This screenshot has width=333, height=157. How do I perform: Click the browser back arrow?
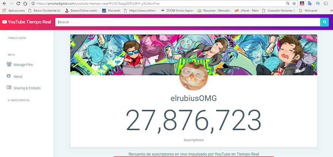[4, 3]
